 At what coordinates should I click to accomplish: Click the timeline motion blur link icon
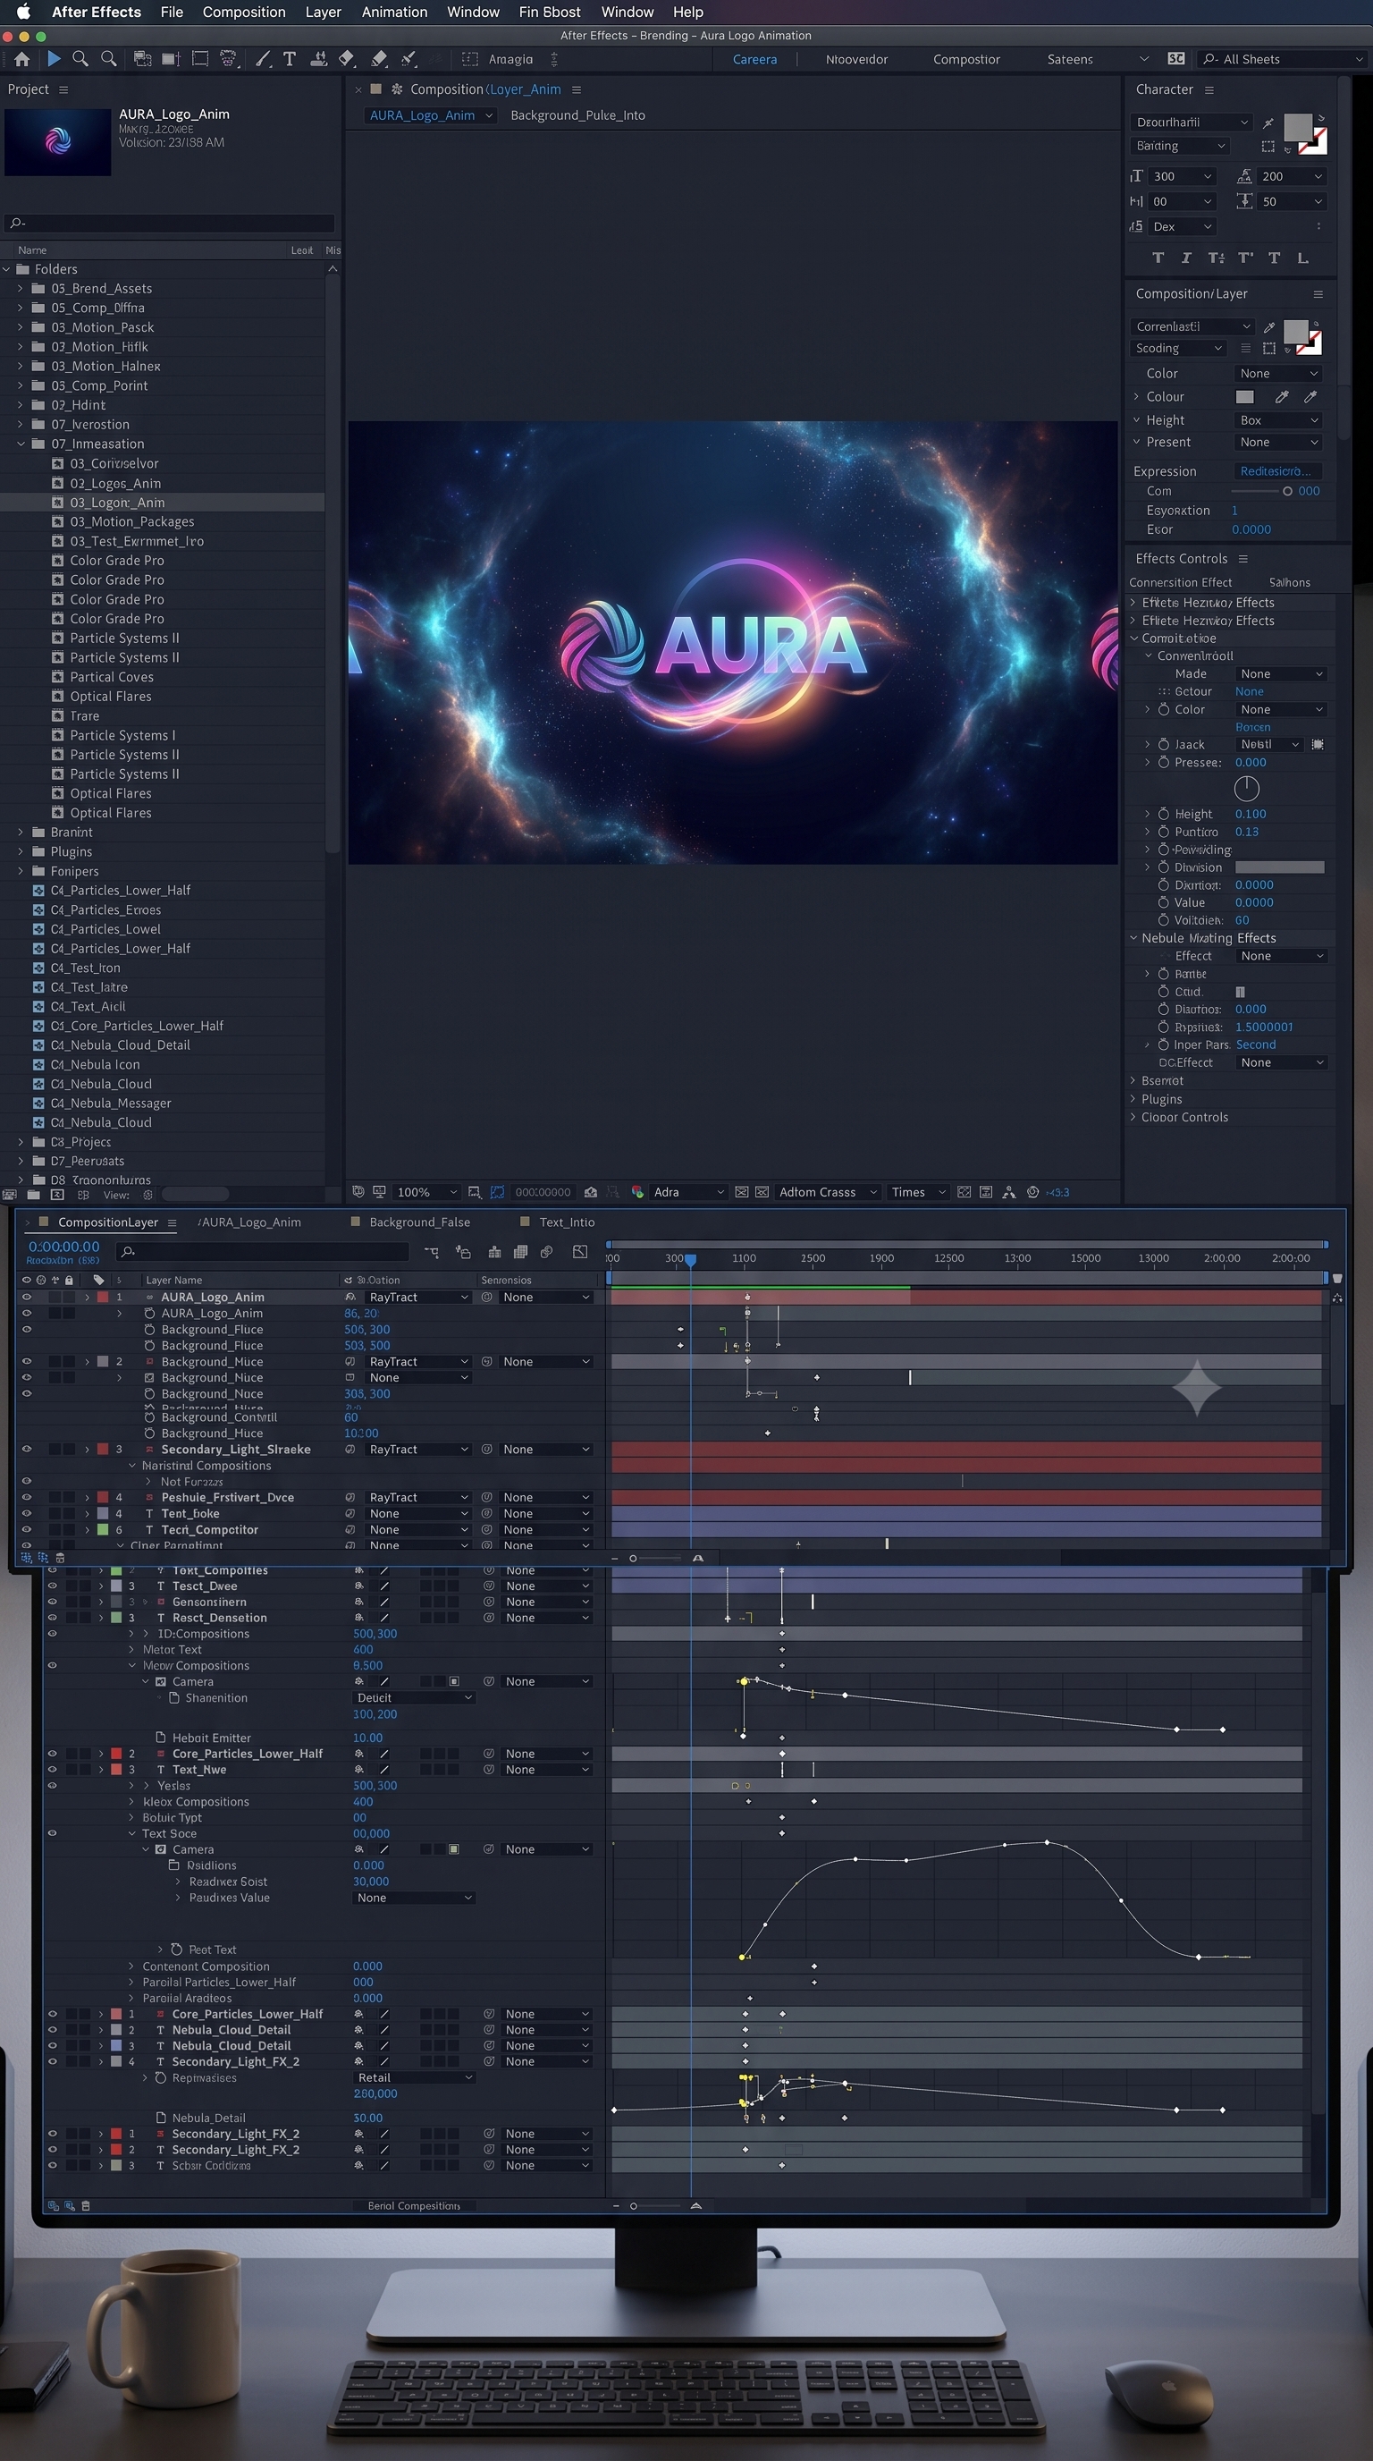click(x=547, y=1252)
